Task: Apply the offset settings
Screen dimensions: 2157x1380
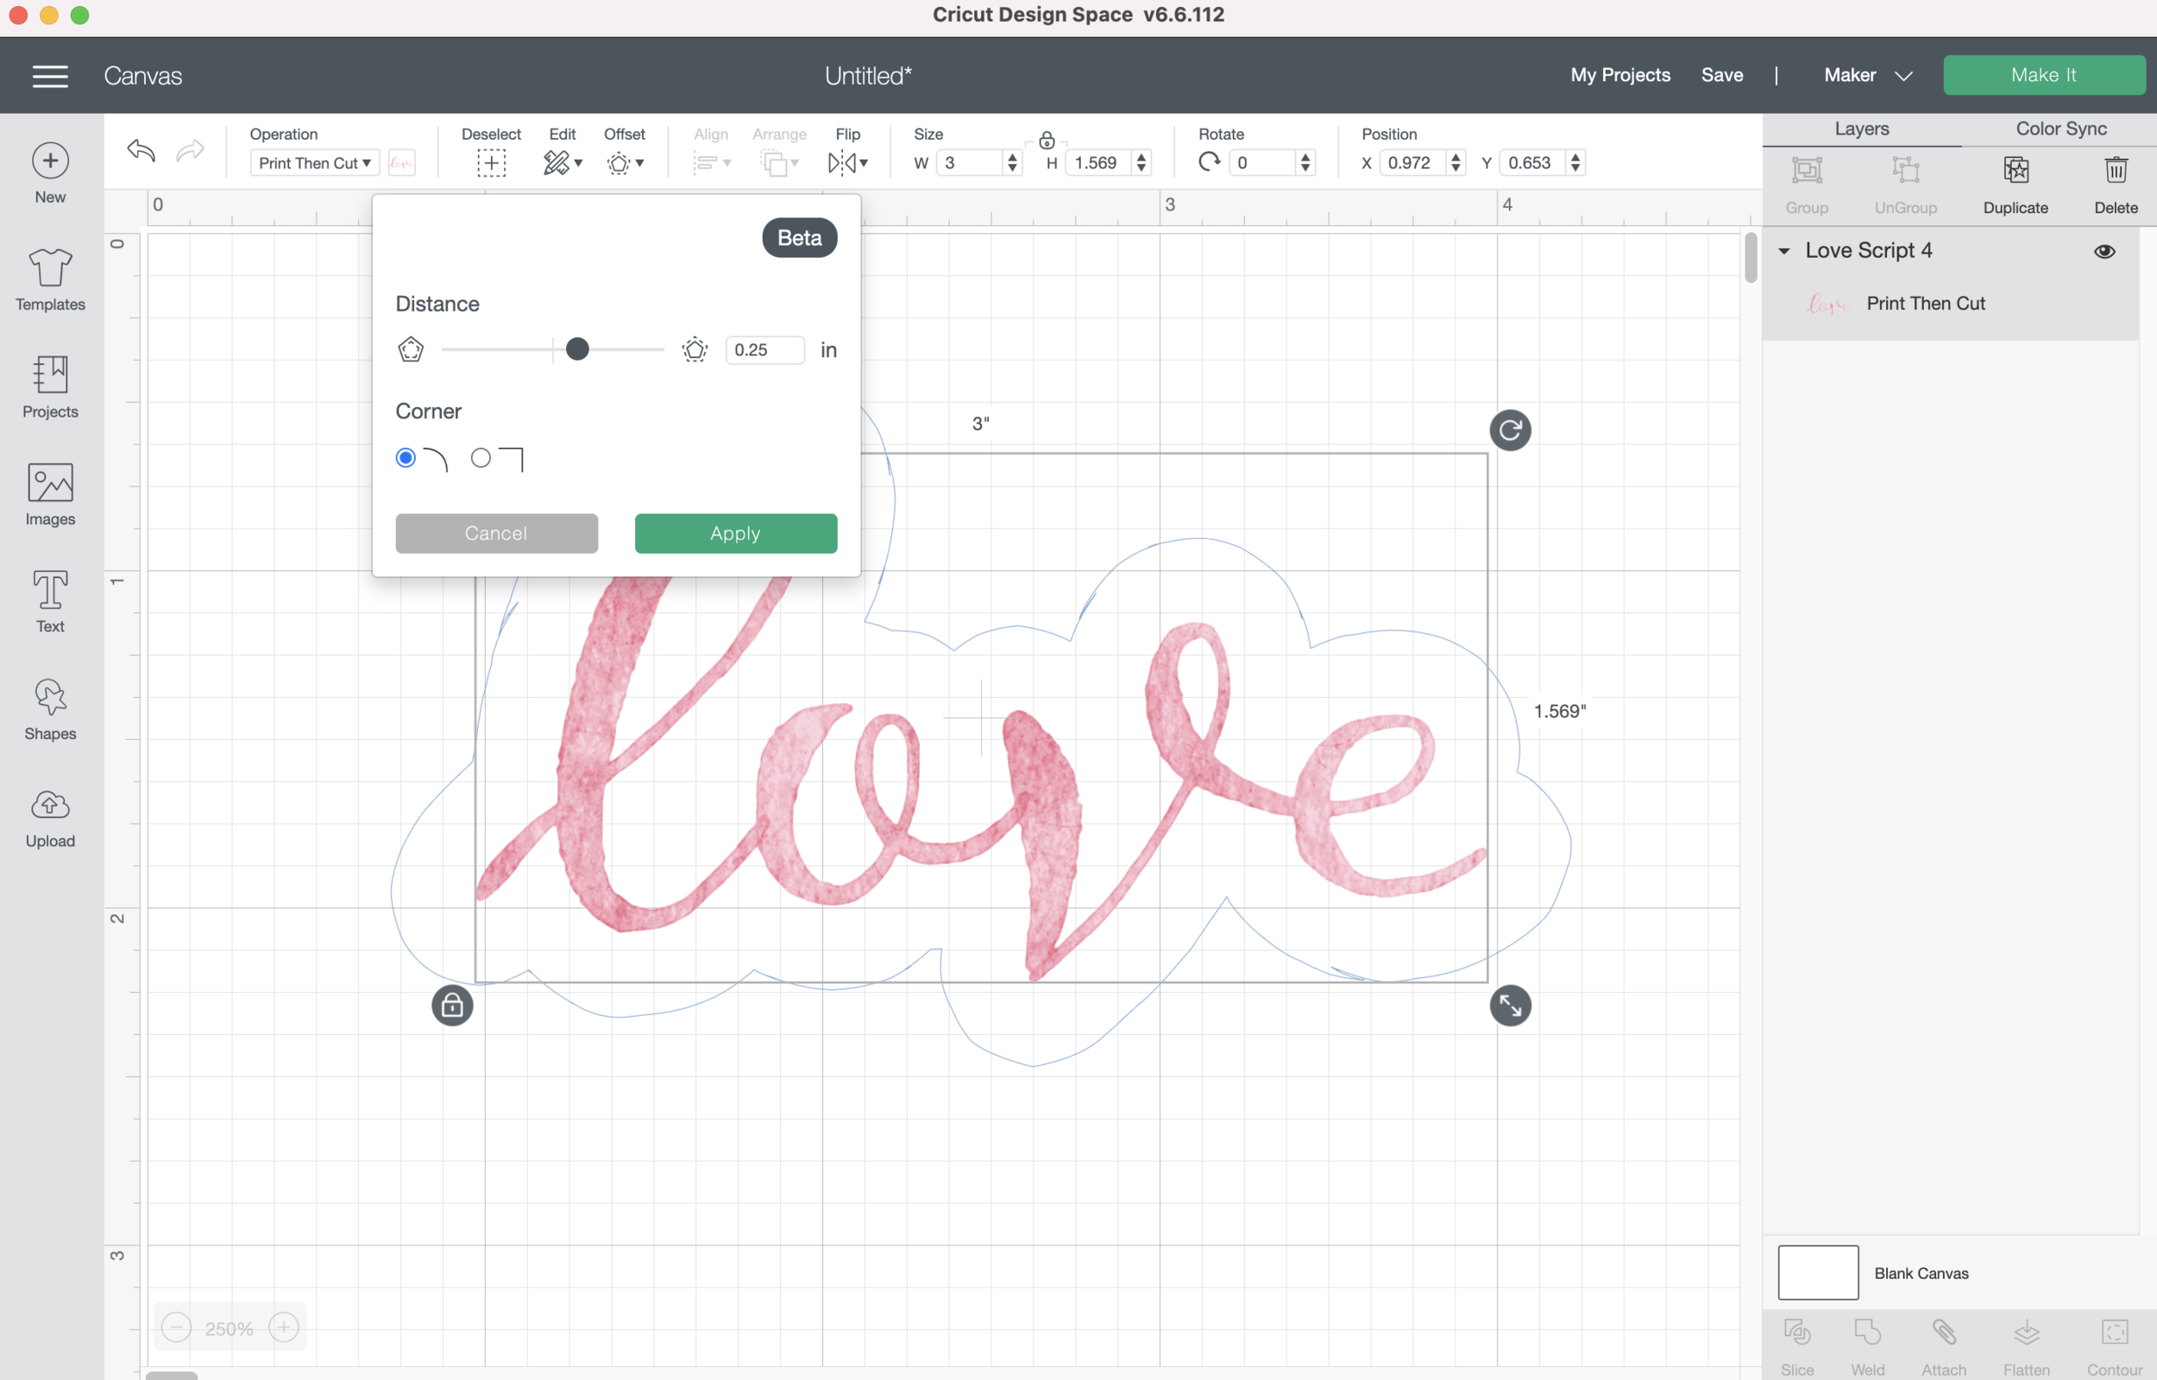Action: [x=736, y=533]
